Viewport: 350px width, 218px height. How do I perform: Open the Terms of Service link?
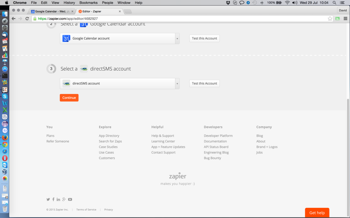pyautogui.click(x=86, y=209)
